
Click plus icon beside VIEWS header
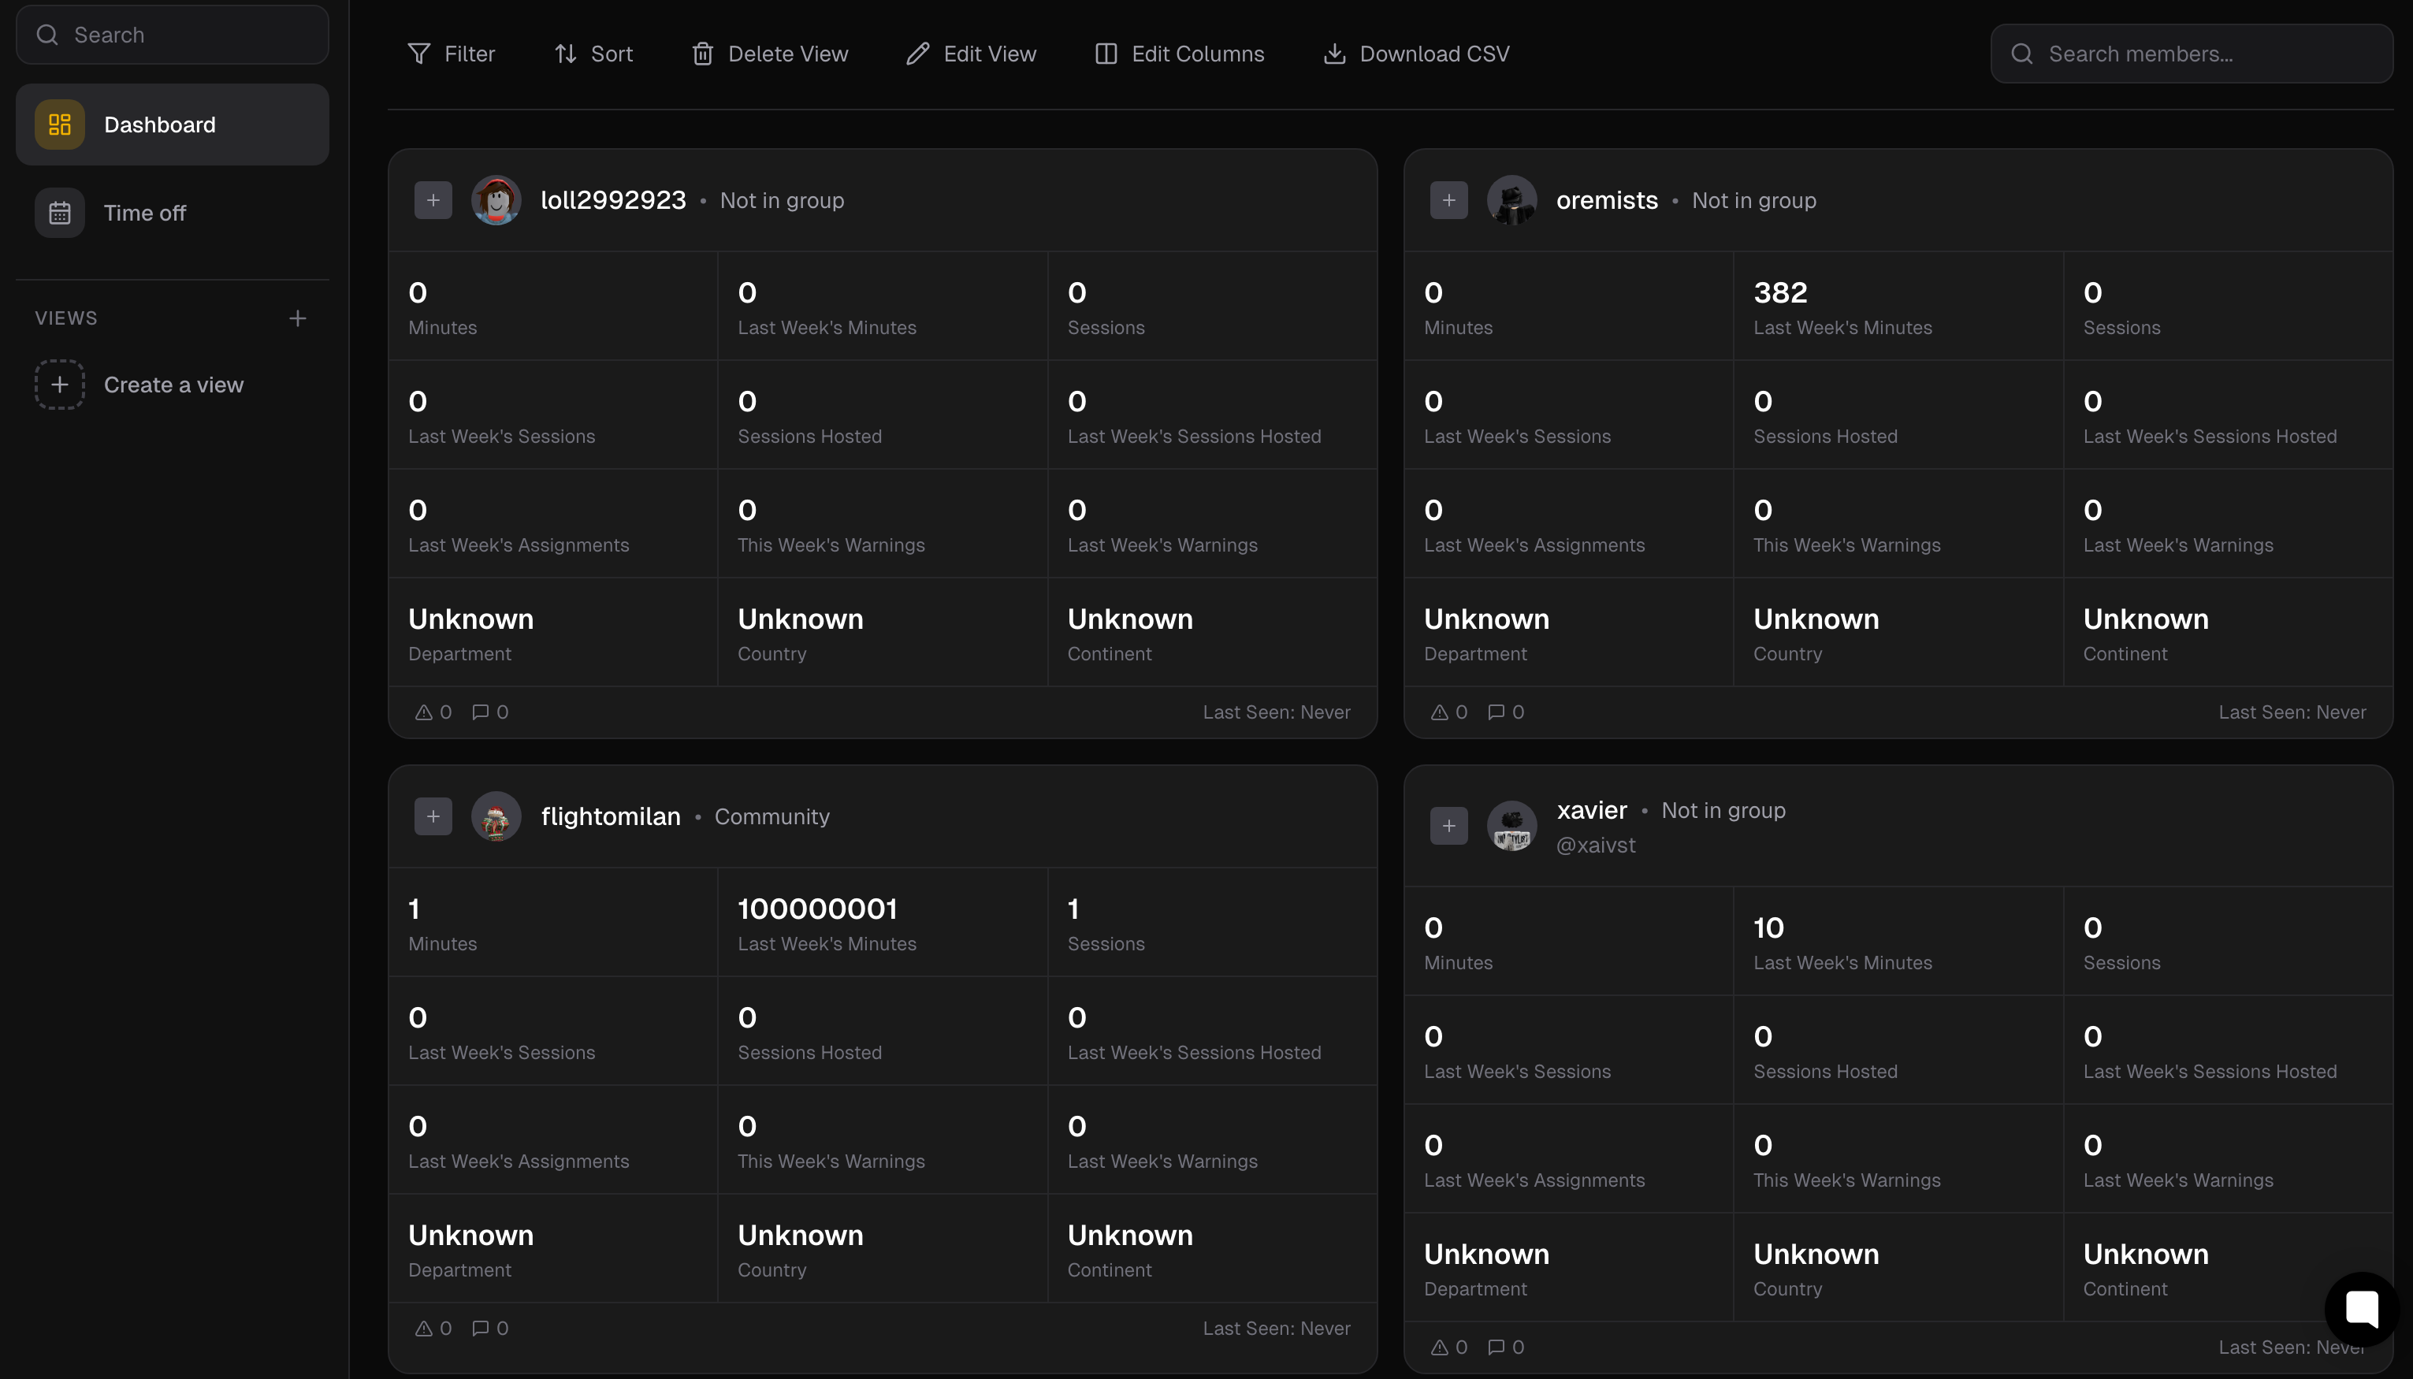[x=297, y=318]
